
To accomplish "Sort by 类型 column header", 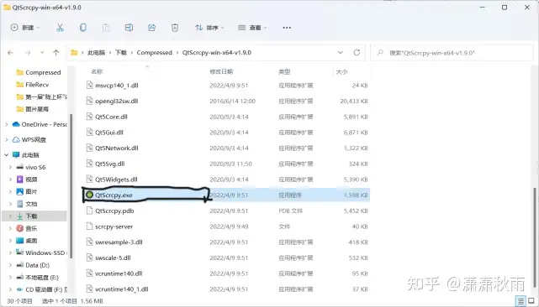I will [284, 71].
